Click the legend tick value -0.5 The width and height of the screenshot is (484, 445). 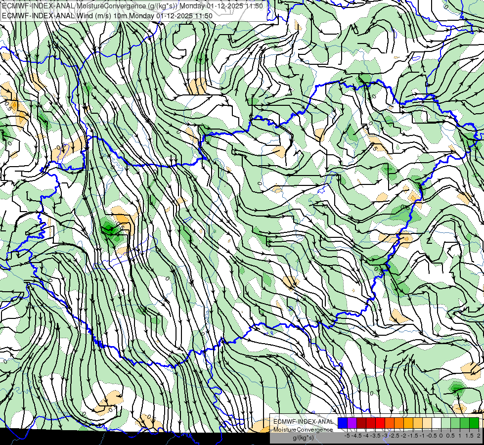pos(431,436)
